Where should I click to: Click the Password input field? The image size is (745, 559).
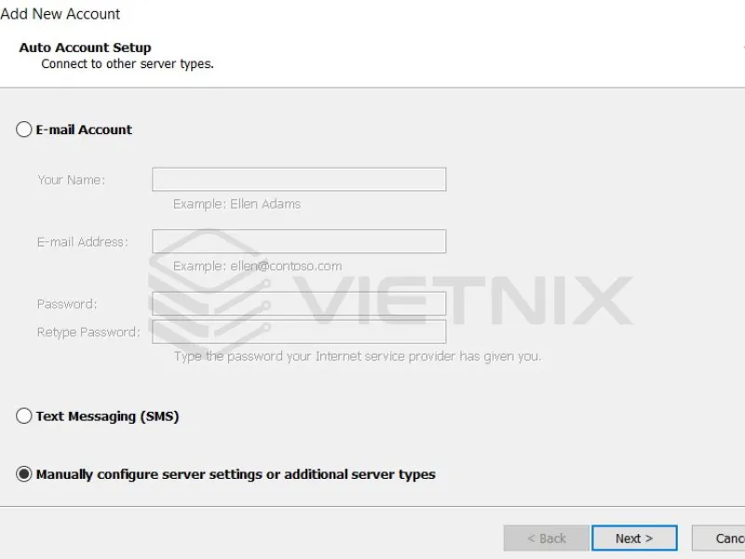click(298, 303)
